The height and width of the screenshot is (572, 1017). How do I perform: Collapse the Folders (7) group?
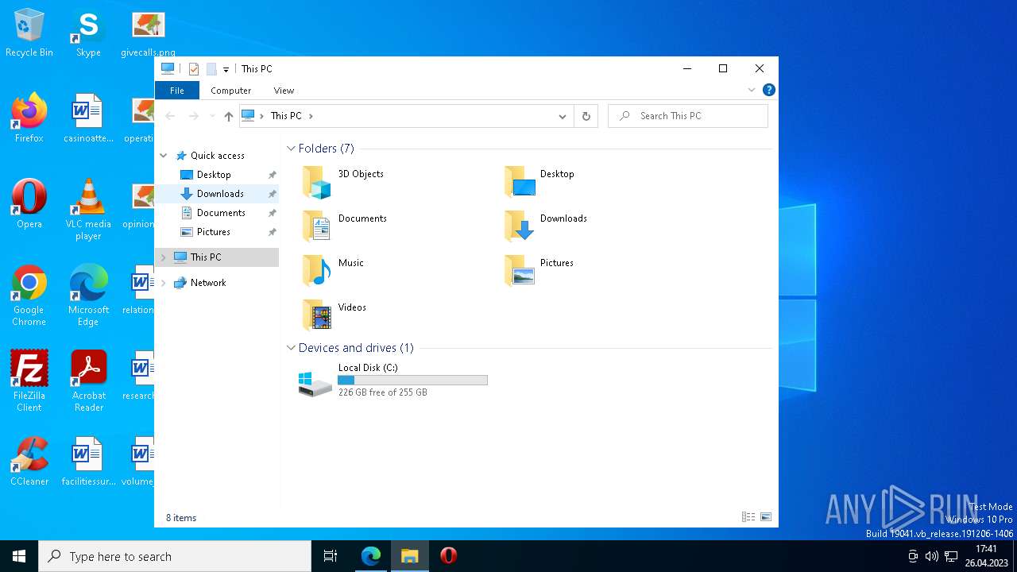292,149
